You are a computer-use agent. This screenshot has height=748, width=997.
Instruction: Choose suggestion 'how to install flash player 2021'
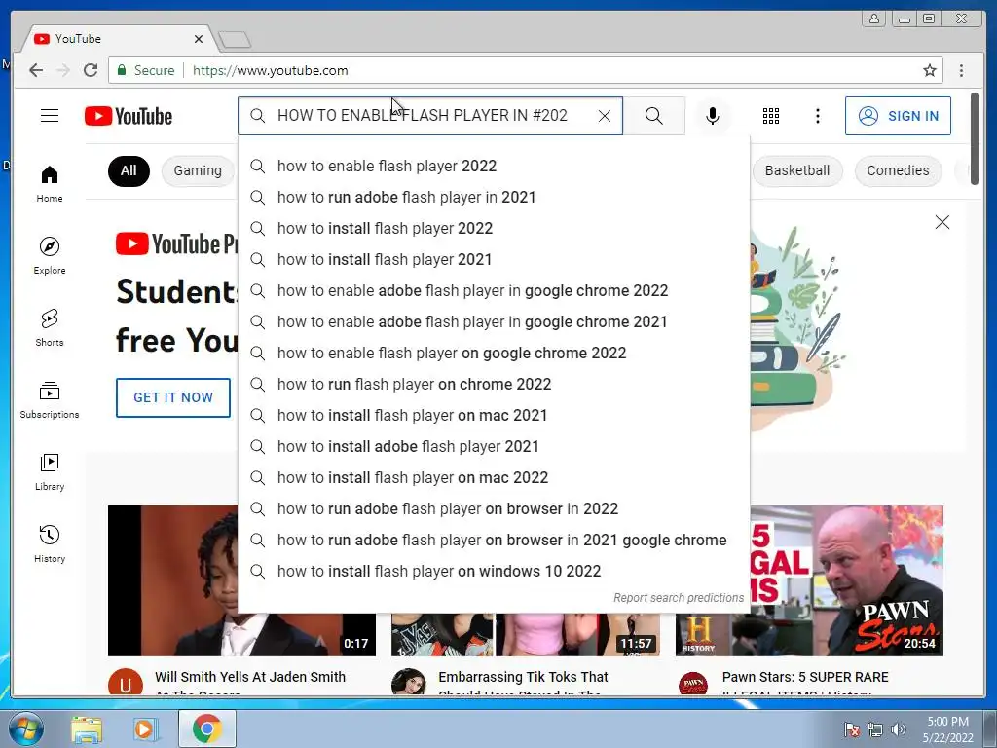tap(494, 259)
